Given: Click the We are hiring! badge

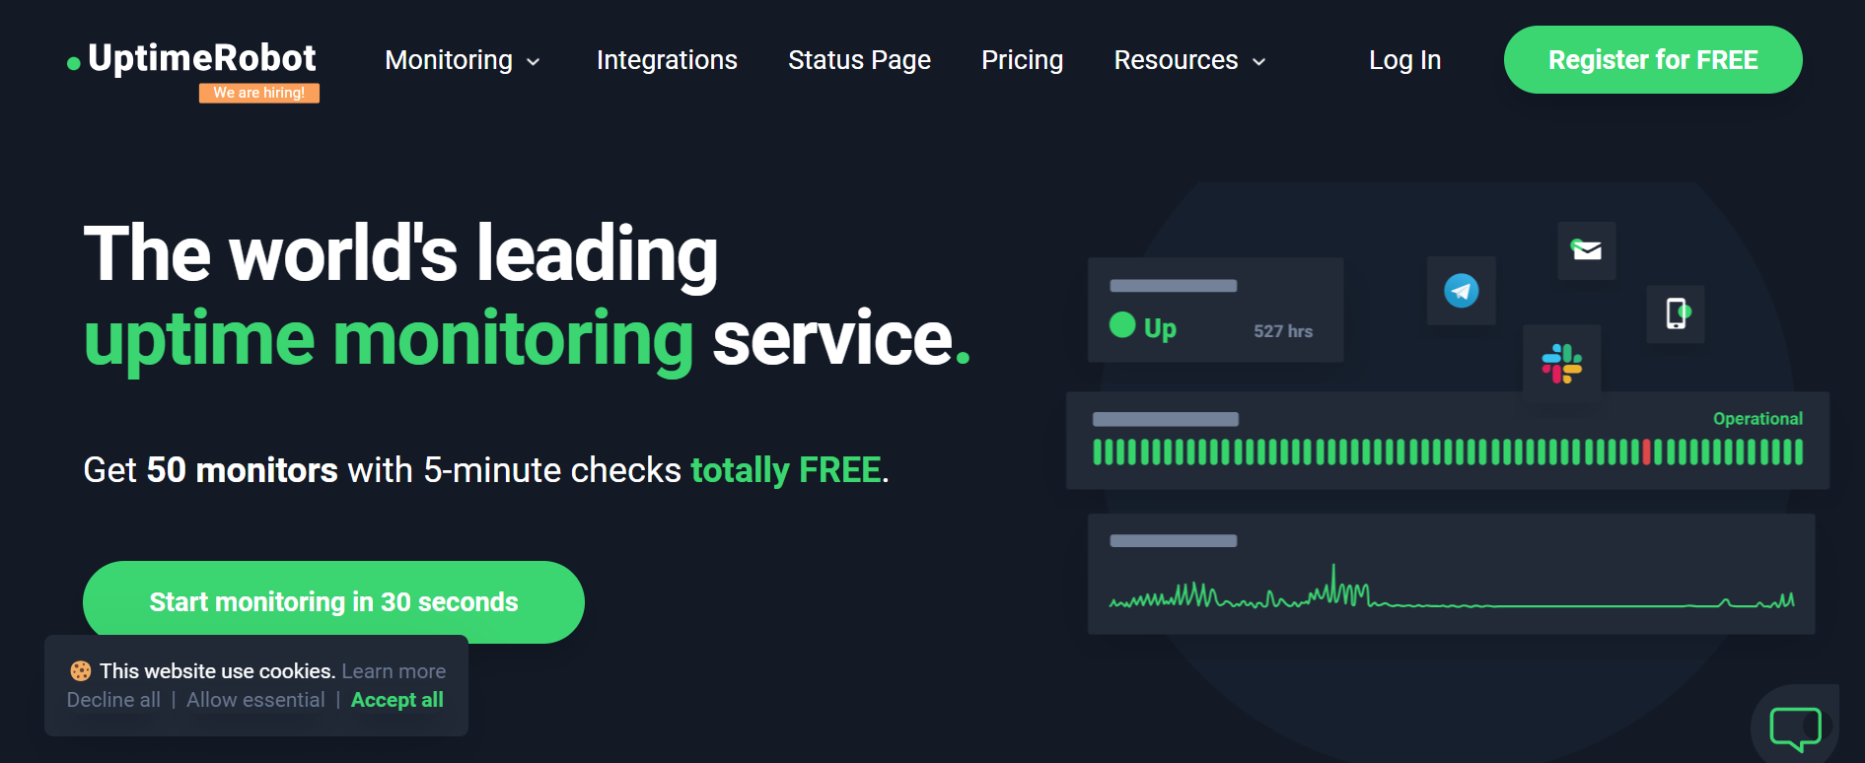Looking at the screenshot, I should (259, 93).
